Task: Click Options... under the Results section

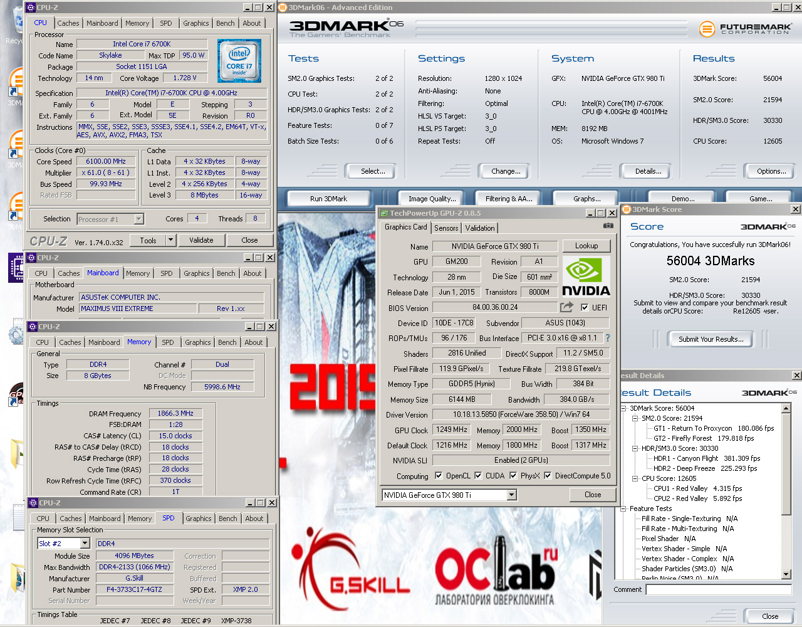Action: pyautogui.click(x=771, y=171)
